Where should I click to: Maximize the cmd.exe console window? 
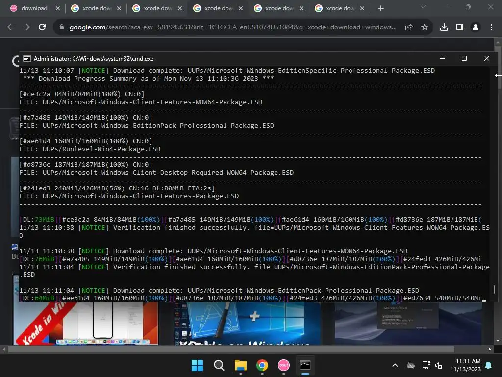click(x=464, y=58)
